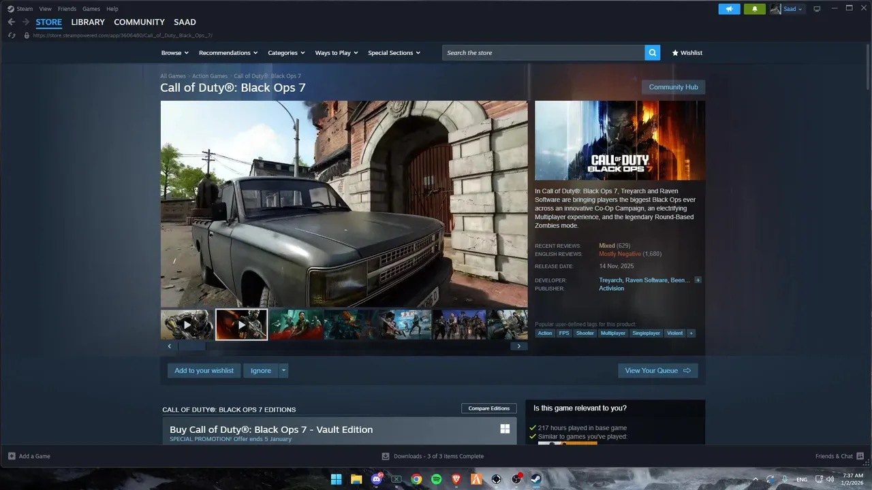Click the Compare Editions button
The width and height of the screenshot is (872, 490).
coord(489,408)
